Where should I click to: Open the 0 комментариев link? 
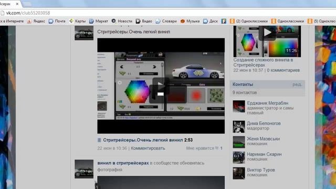283,70
